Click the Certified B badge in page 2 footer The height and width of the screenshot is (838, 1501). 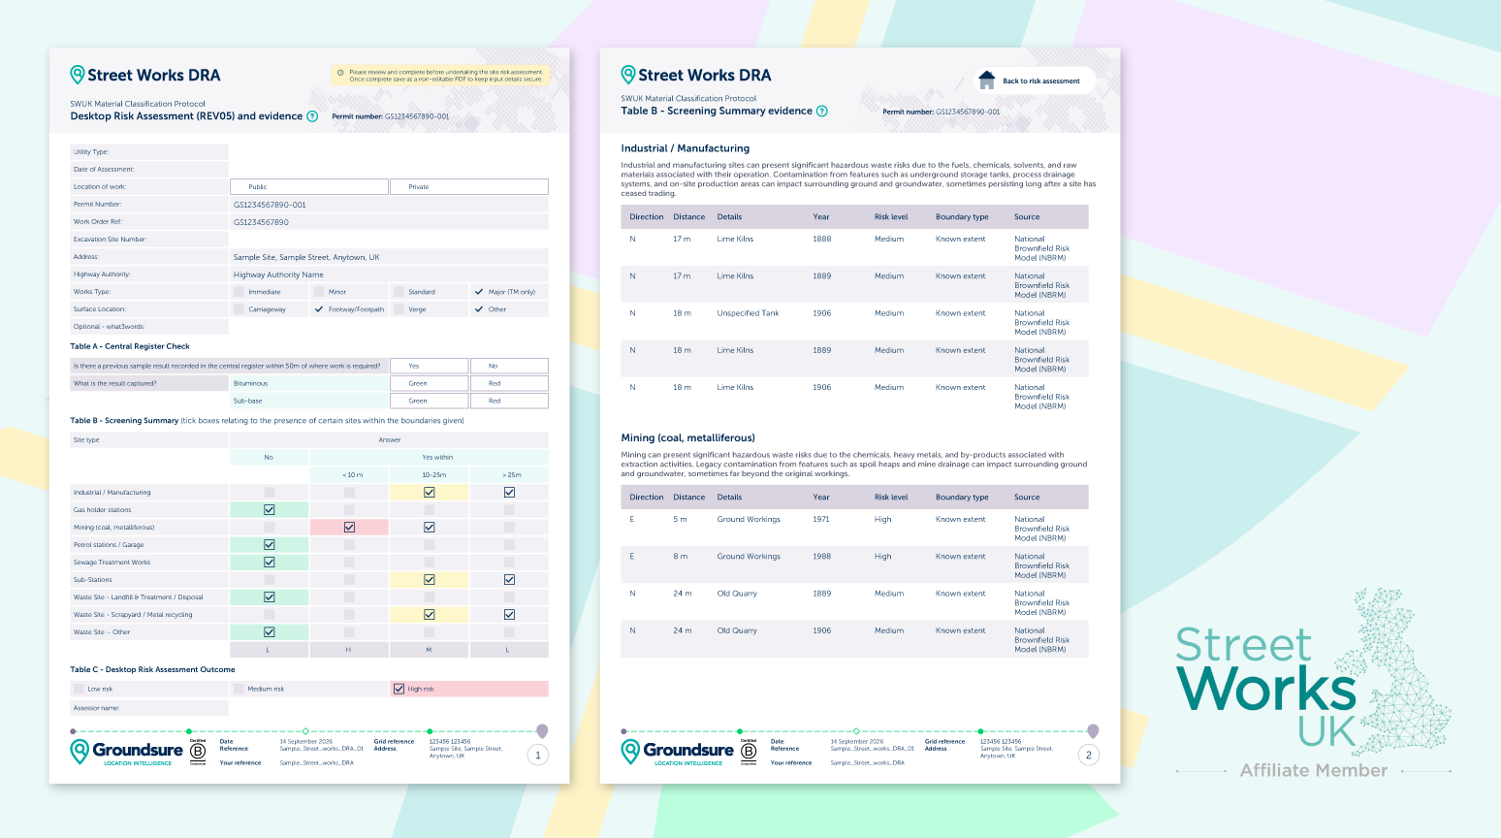tap(749, 752)
